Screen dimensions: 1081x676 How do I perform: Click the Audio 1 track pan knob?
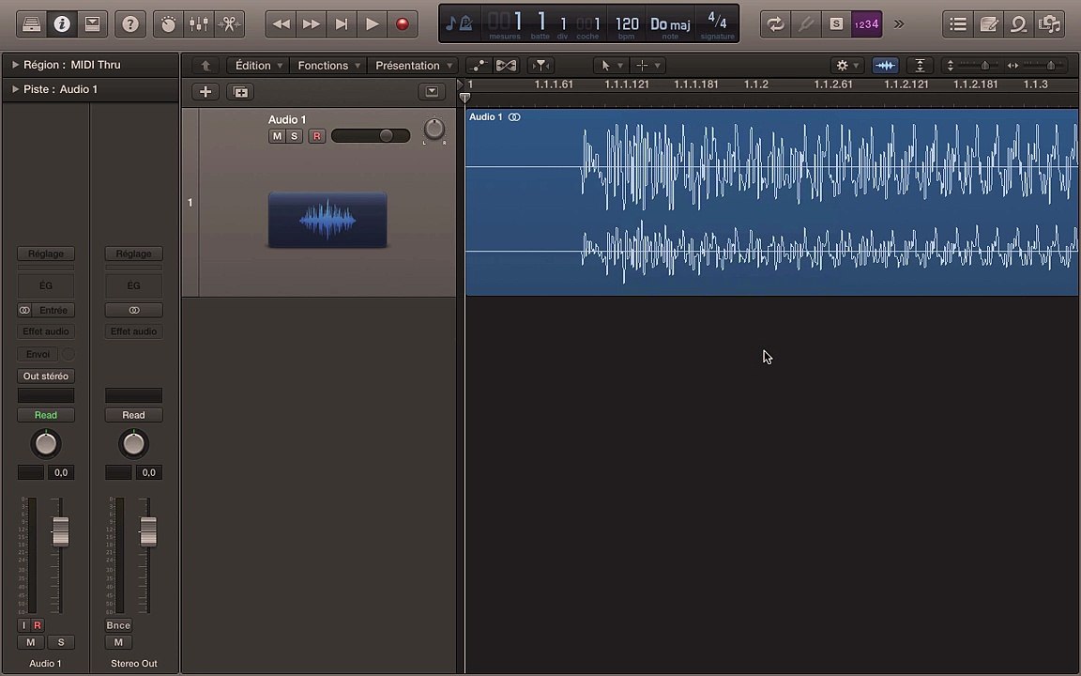(x=434, y=129)
